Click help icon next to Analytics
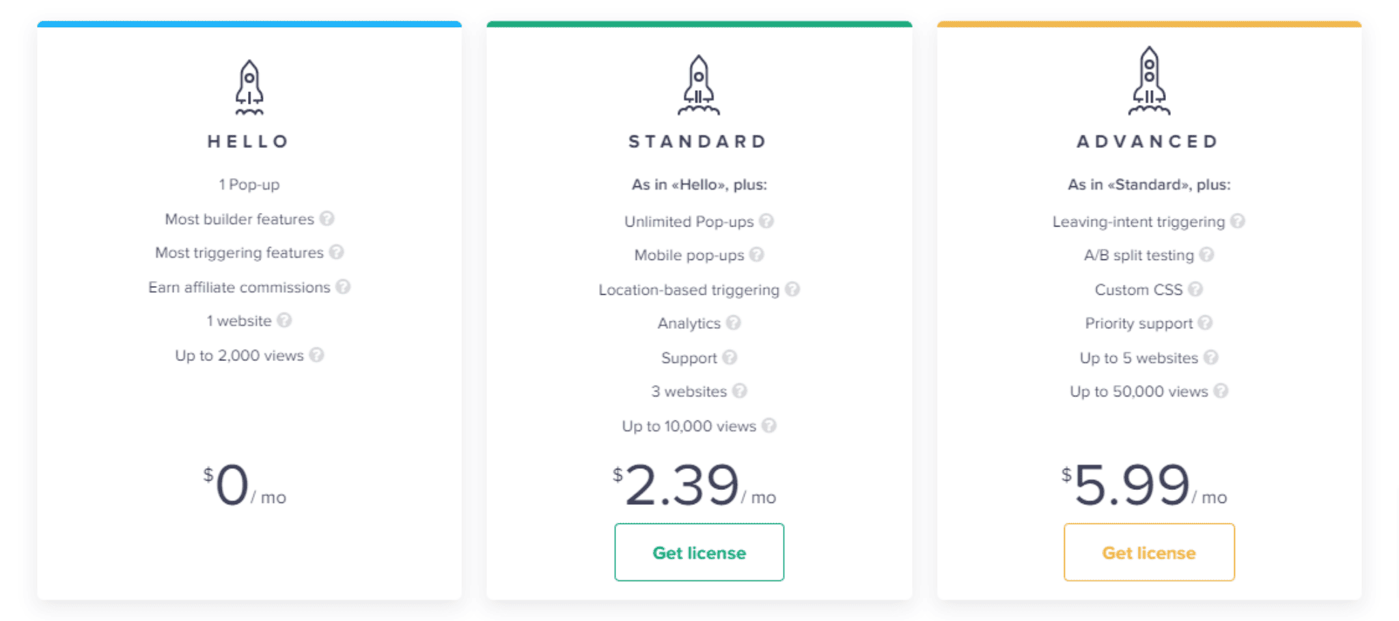 (733, 323)
